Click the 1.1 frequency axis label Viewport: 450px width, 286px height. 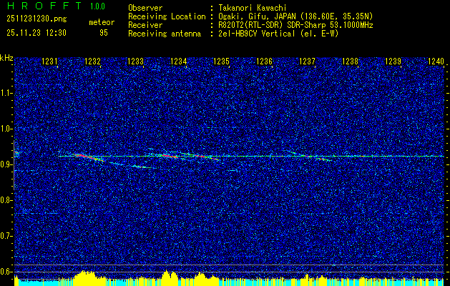click(5, 93)
